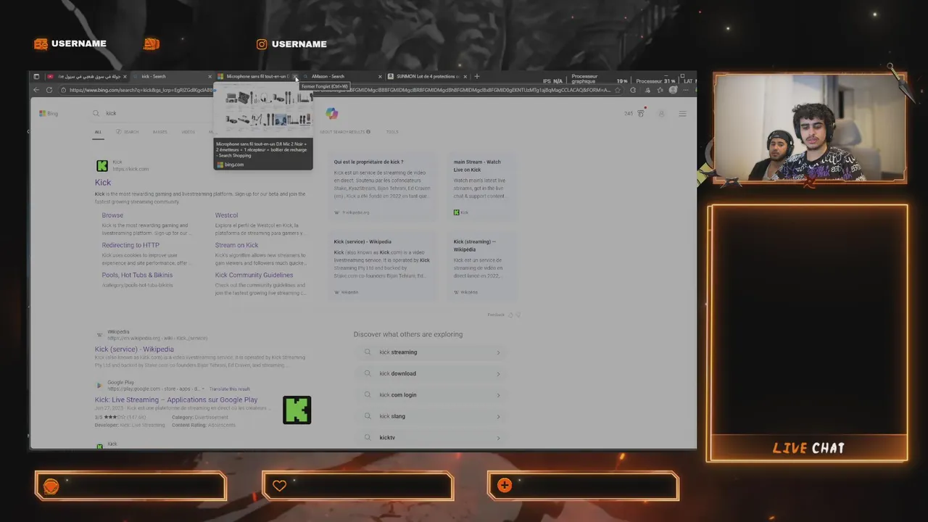Click the Bing logo in the page header
This screenshot has height=522, width=928.
pyautogui.click(x=49, y=113)
